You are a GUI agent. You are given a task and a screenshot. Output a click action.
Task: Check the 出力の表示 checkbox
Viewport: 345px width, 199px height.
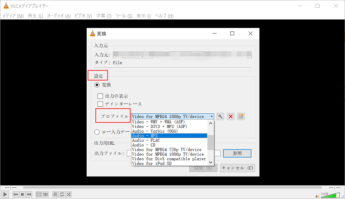click(x=100, y=96)
